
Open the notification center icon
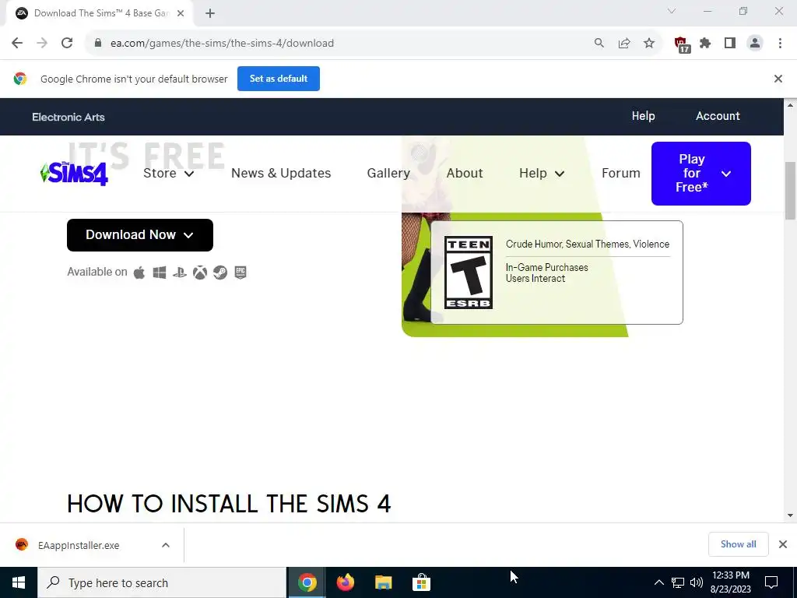[x=771, y=582]
